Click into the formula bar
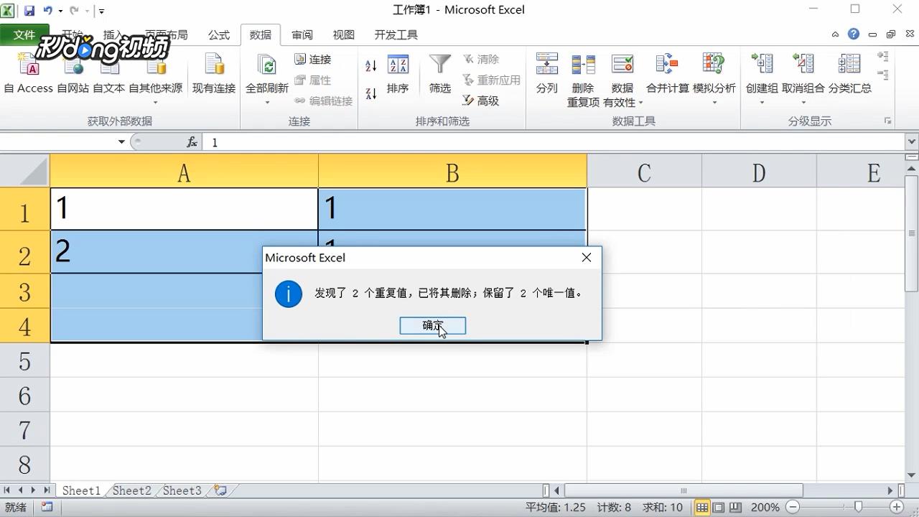This screenshot has width=919, height=517. tap(554, 142)
